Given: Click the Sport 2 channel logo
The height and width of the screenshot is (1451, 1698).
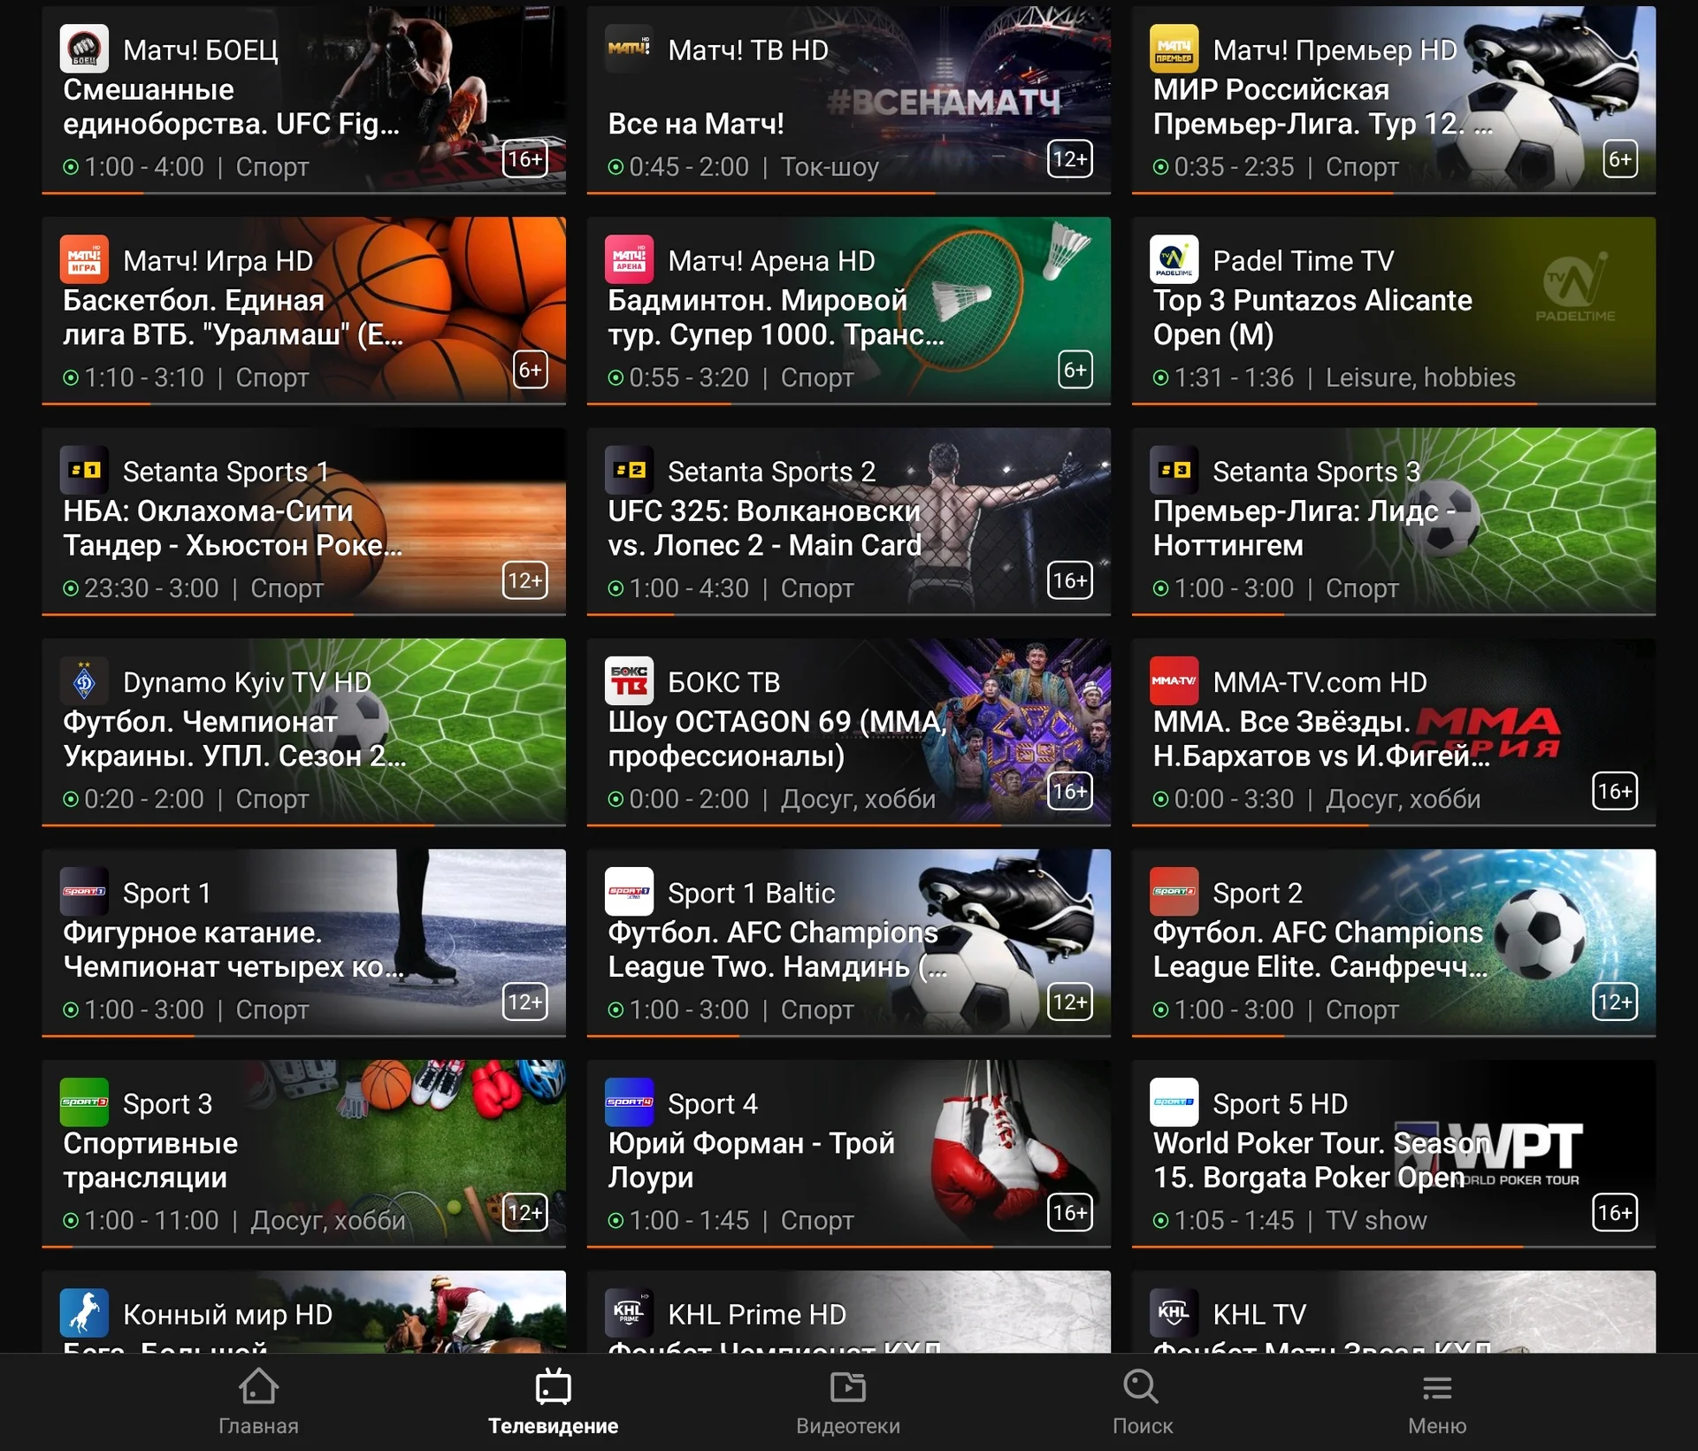Looking at the screenshot, I should [1174, 891].
